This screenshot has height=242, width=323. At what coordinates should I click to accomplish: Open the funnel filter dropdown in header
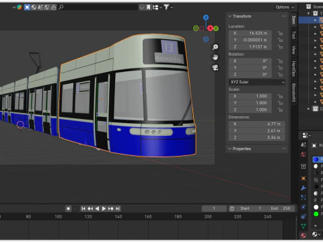click(x=168, y=7)
